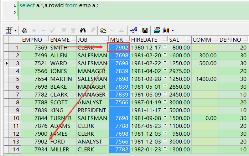Sort by the EMPNO column header
Image resolution: width=249 pixels, height=156 pixels.
click(34, 40)
